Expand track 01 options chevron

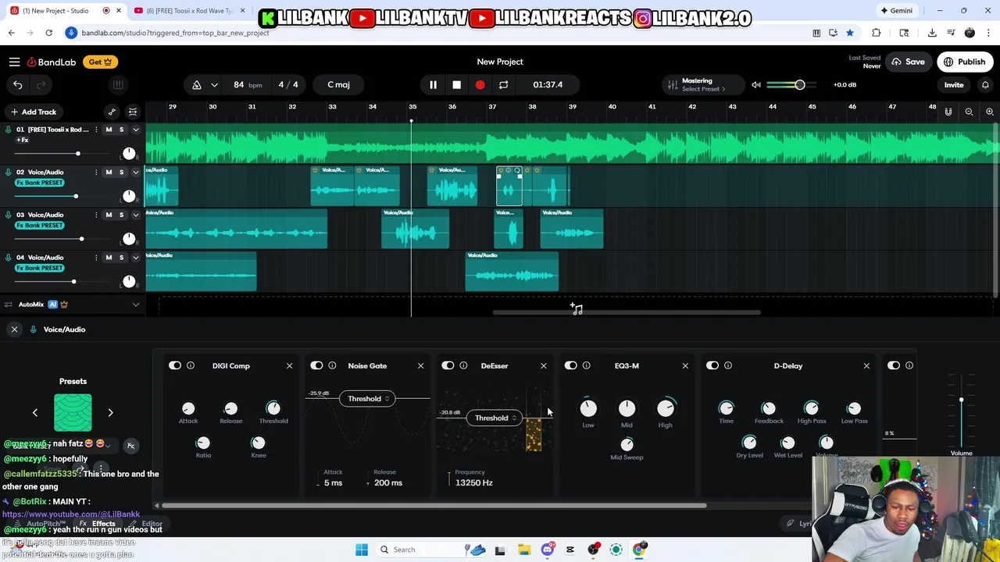(x=135, y=130)
